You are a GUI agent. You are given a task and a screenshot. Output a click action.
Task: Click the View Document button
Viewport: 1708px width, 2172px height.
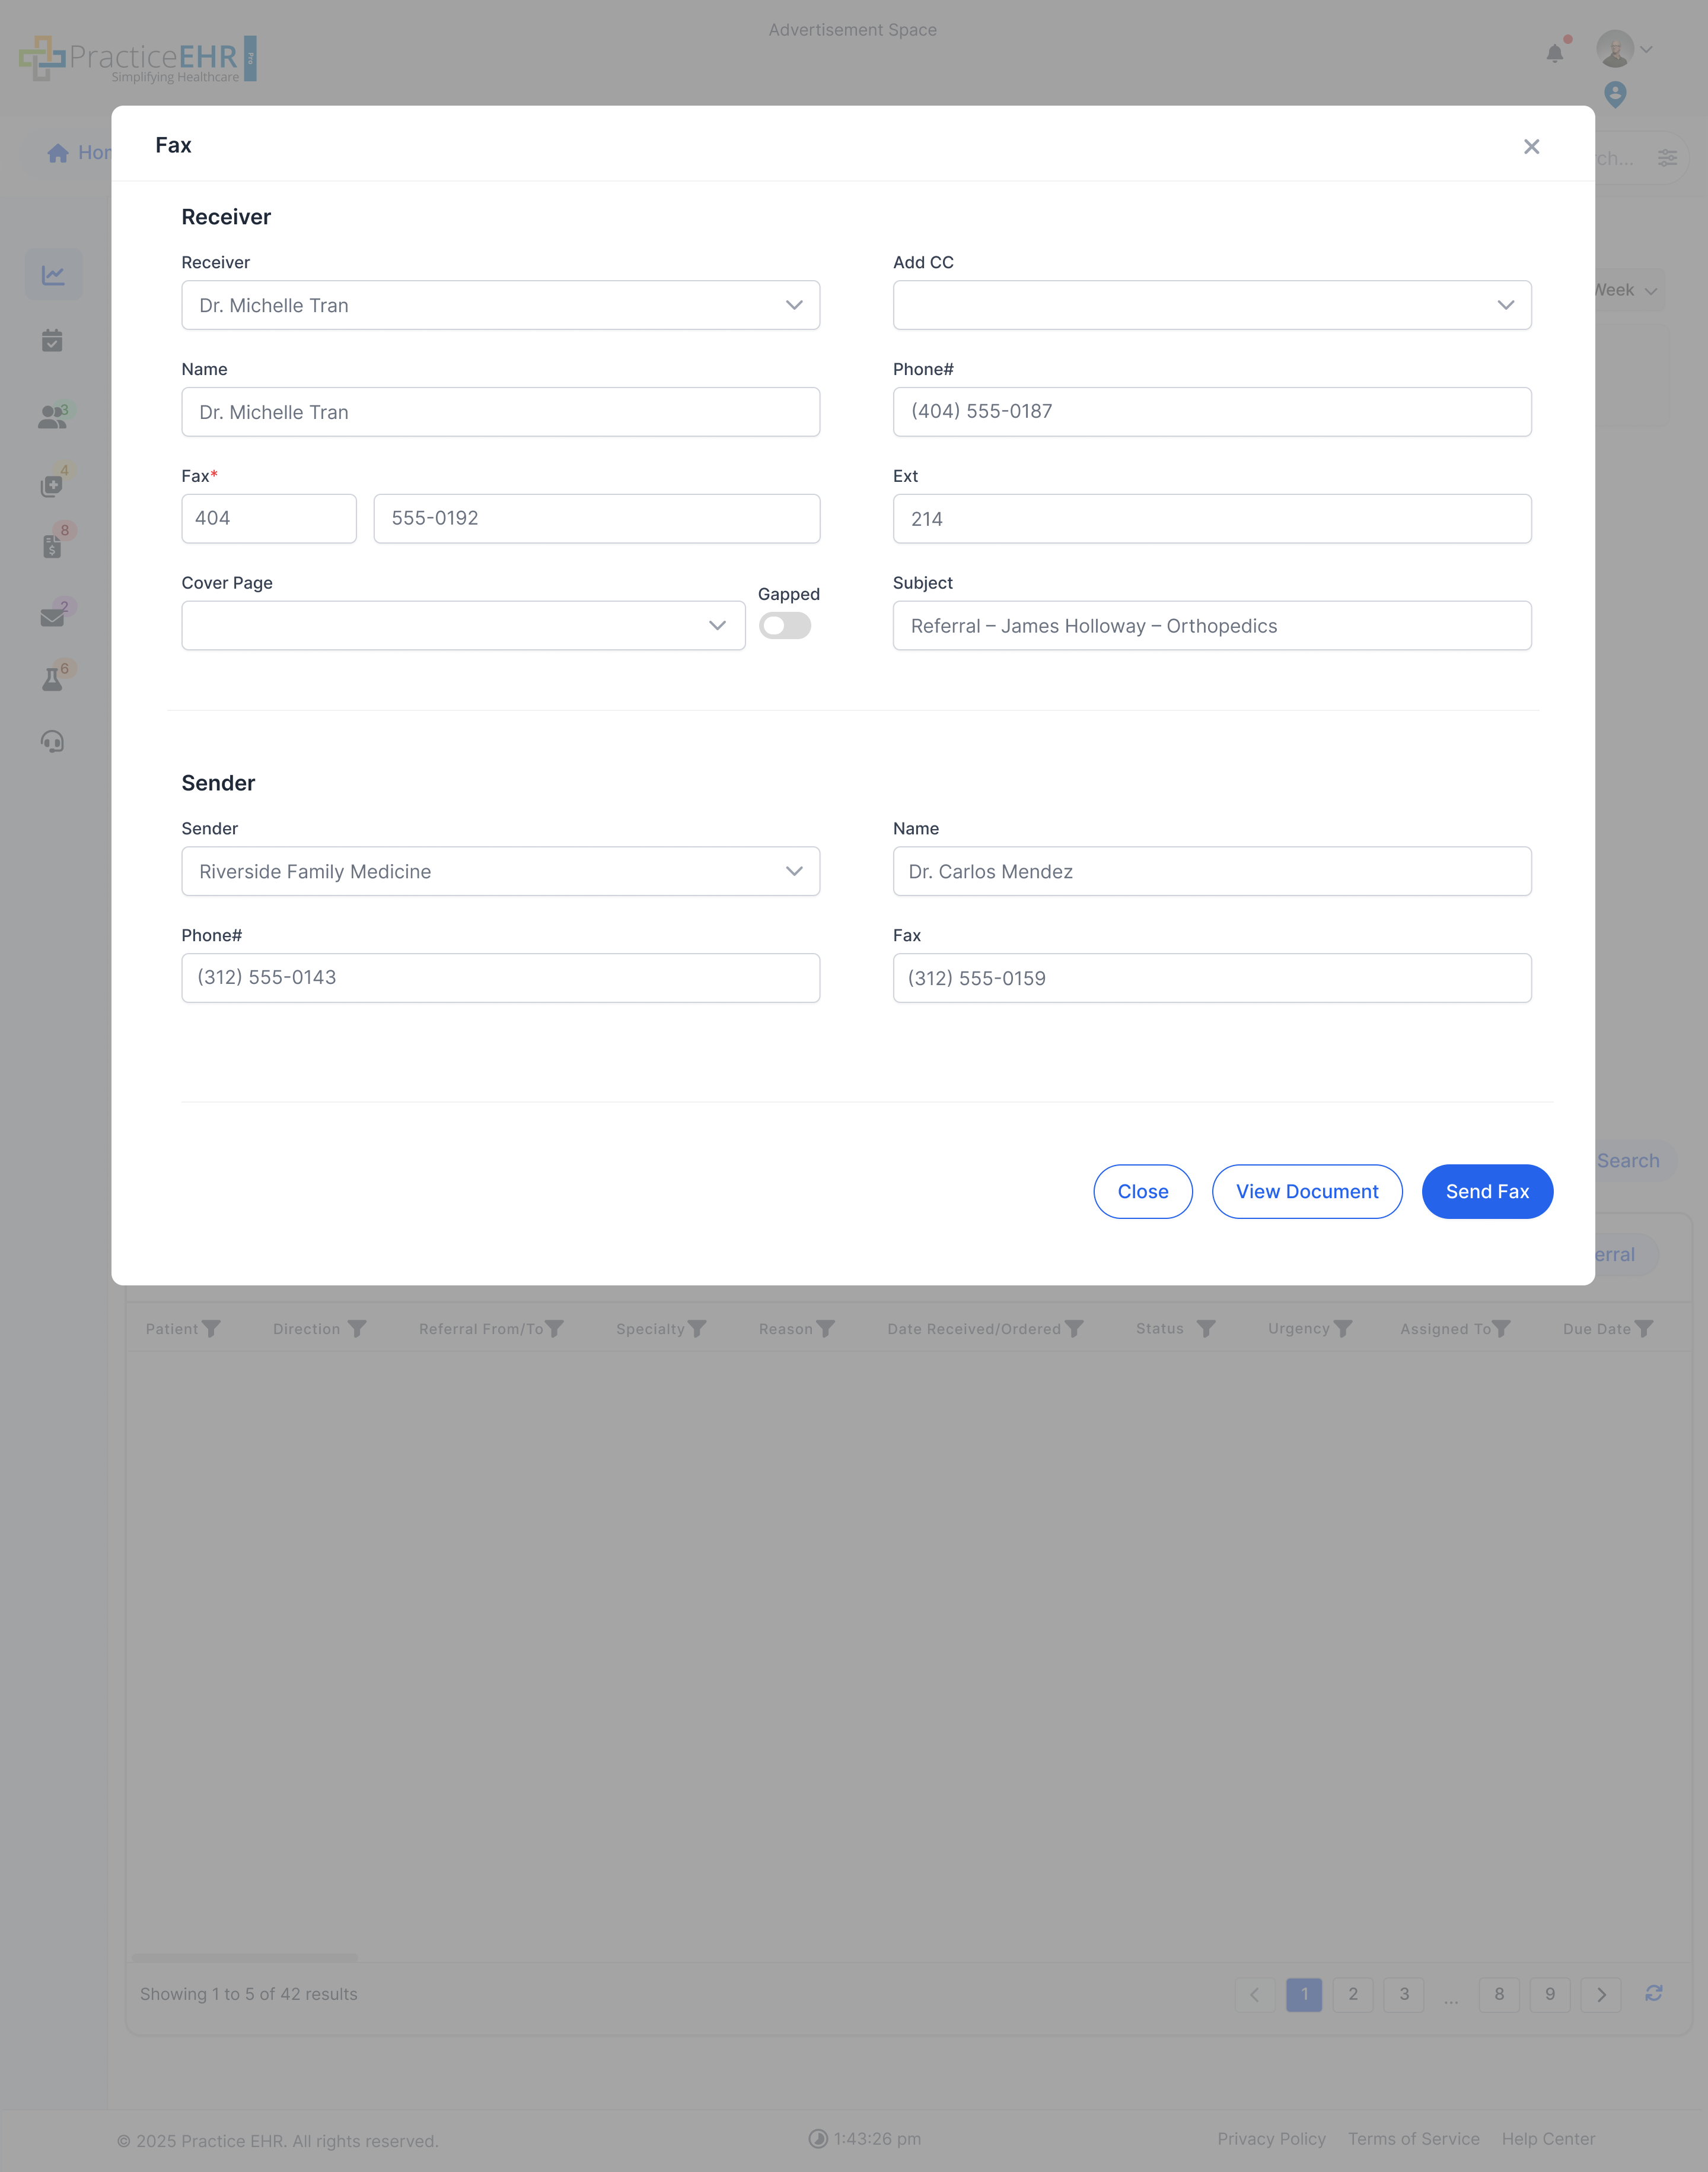coord(1307,1192)
